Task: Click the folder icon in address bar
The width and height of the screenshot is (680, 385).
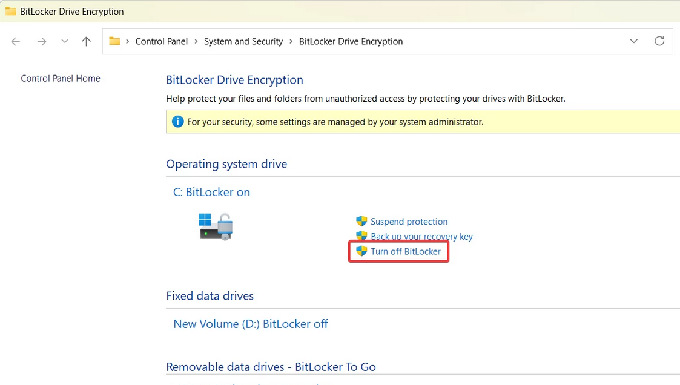Action: pos(114,41)
